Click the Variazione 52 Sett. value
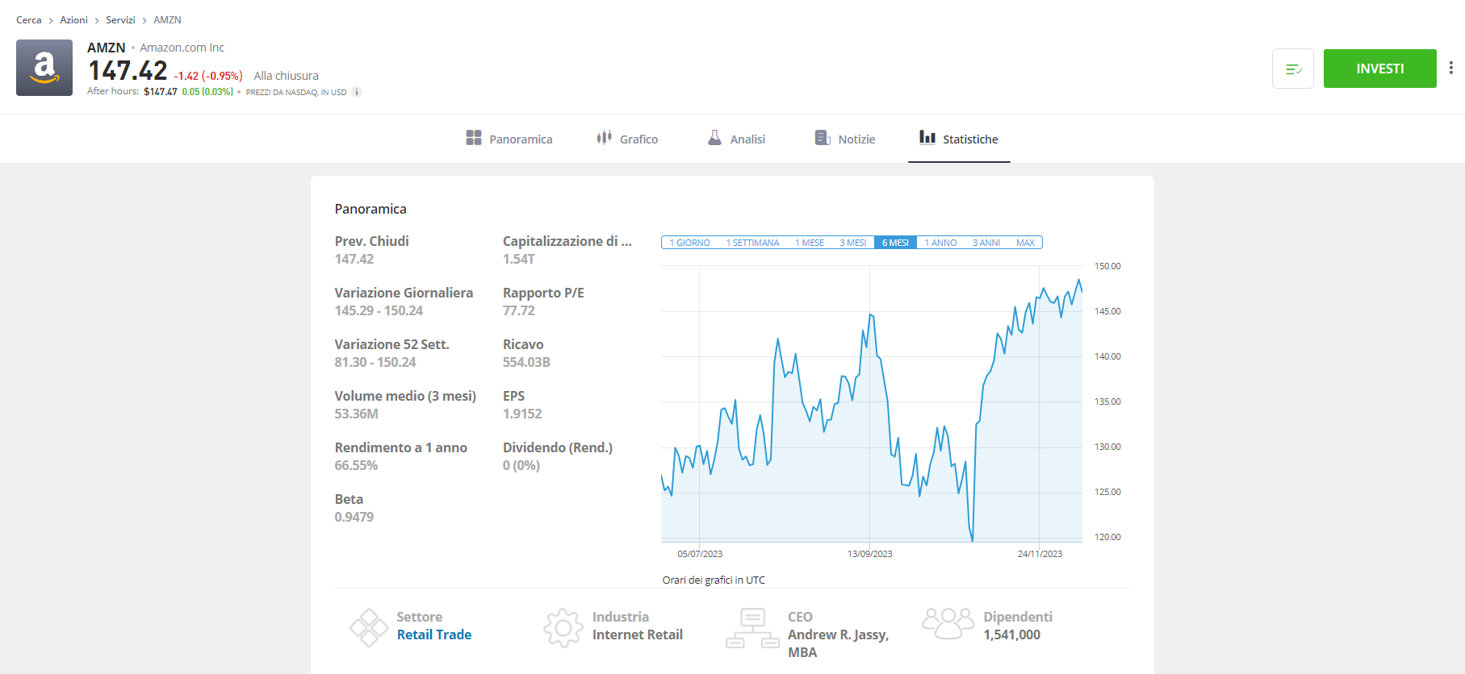1465x674 pixels. point(375,362)
